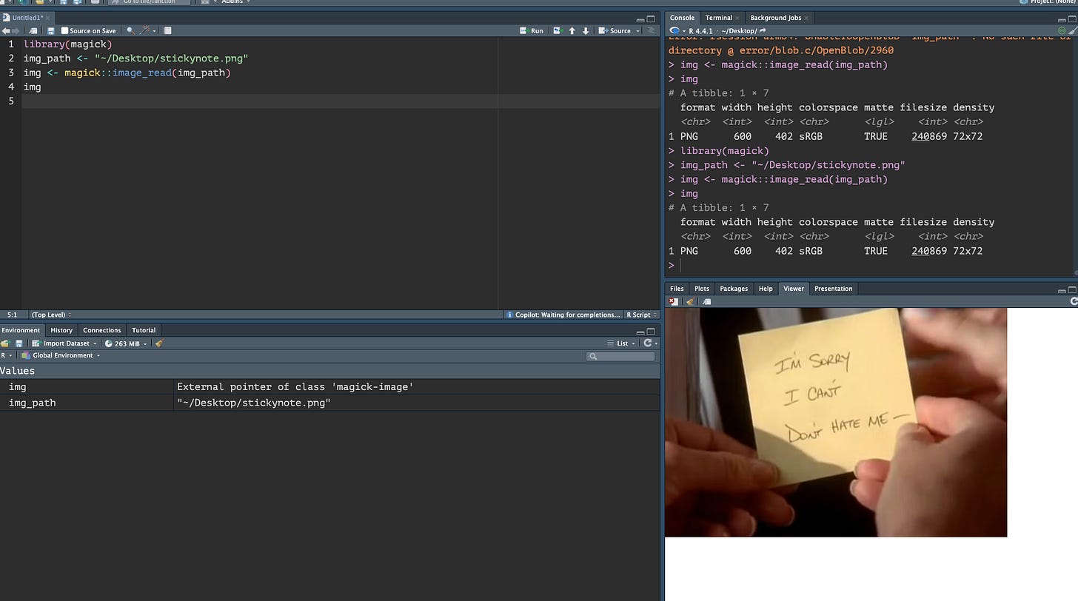Click the back navigation arrow in the source editor

coord(6,31)
